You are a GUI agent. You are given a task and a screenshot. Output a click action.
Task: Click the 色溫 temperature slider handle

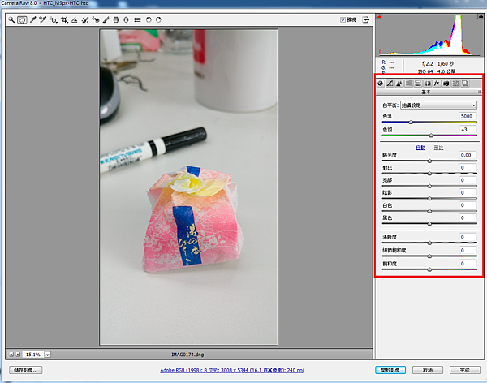(411, 122)
